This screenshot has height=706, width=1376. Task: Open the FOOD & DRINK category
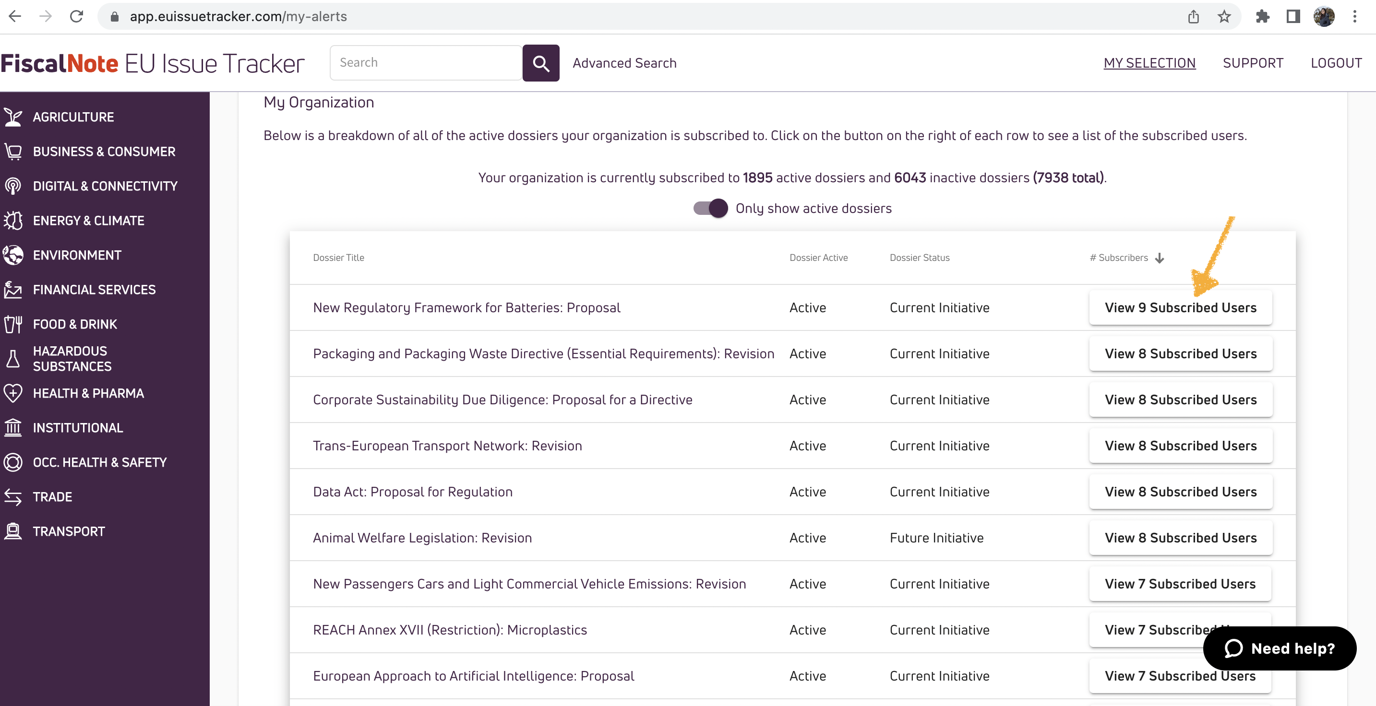coord(75,324)
